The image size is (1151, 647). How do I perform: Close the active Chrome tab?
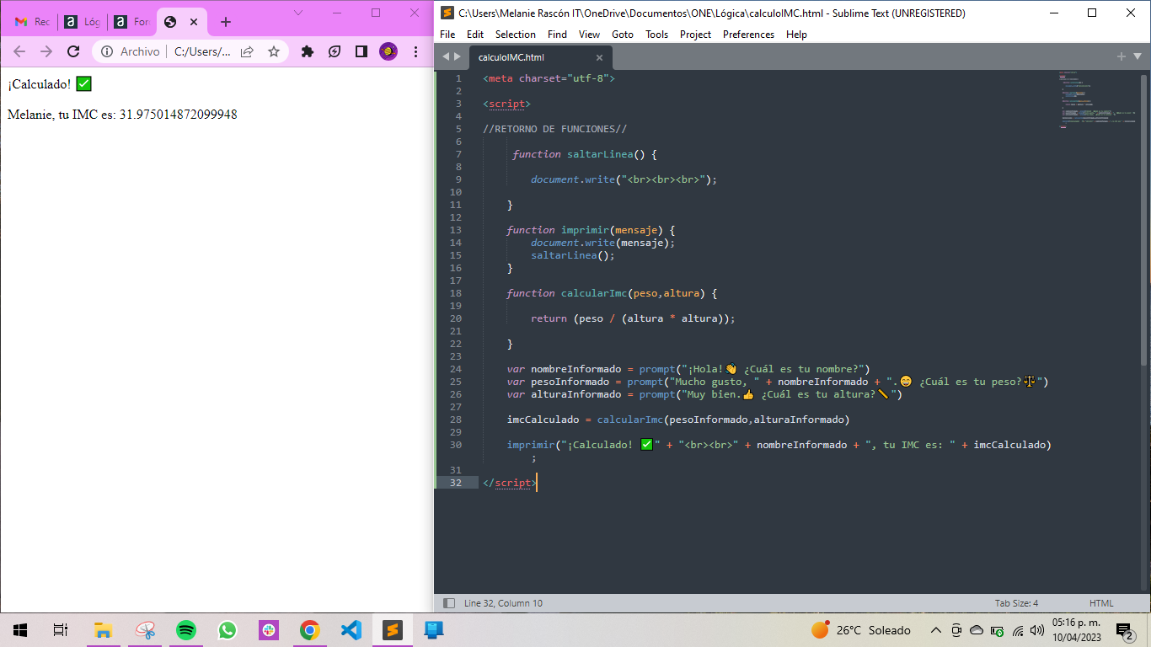(195, 22)
